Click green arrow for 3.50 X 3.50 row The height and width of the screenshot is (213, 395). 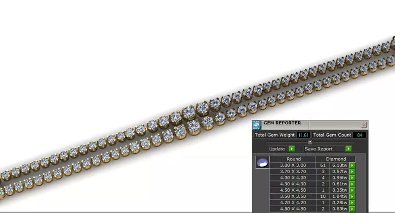(352, 196)
